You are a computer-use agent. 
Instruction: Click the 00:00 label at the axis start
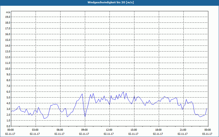(11, 130)
